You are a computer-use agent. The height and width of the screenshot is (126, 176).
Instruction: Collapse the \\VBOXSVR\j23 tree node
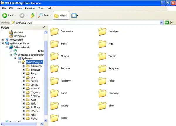pyautogui.click(x=19, y=62)
